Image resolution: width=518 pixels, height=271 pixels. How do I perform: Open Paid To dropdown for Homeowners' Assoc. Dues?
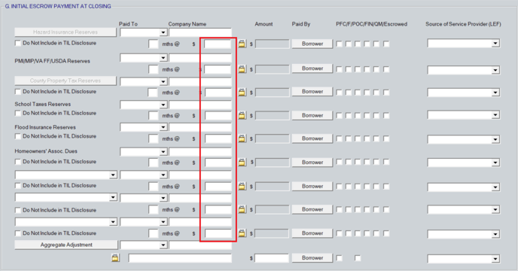pos(163,152)
